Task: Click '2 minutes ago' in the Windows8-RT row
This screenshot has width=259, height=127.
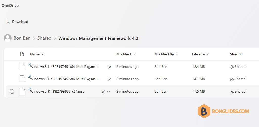Action: [127, 91]
